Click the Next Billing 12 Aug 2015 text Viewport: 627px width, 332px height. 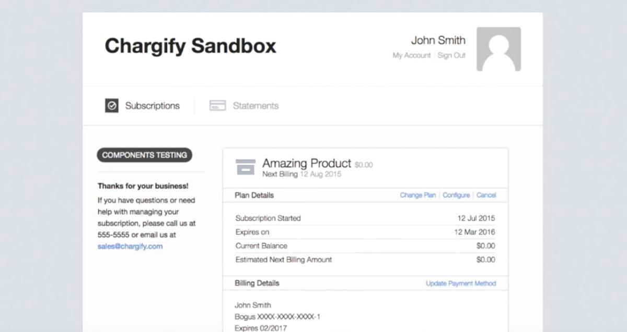coord(301,174)
